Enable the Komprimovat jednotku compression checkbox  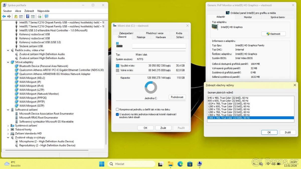point(117,109)
